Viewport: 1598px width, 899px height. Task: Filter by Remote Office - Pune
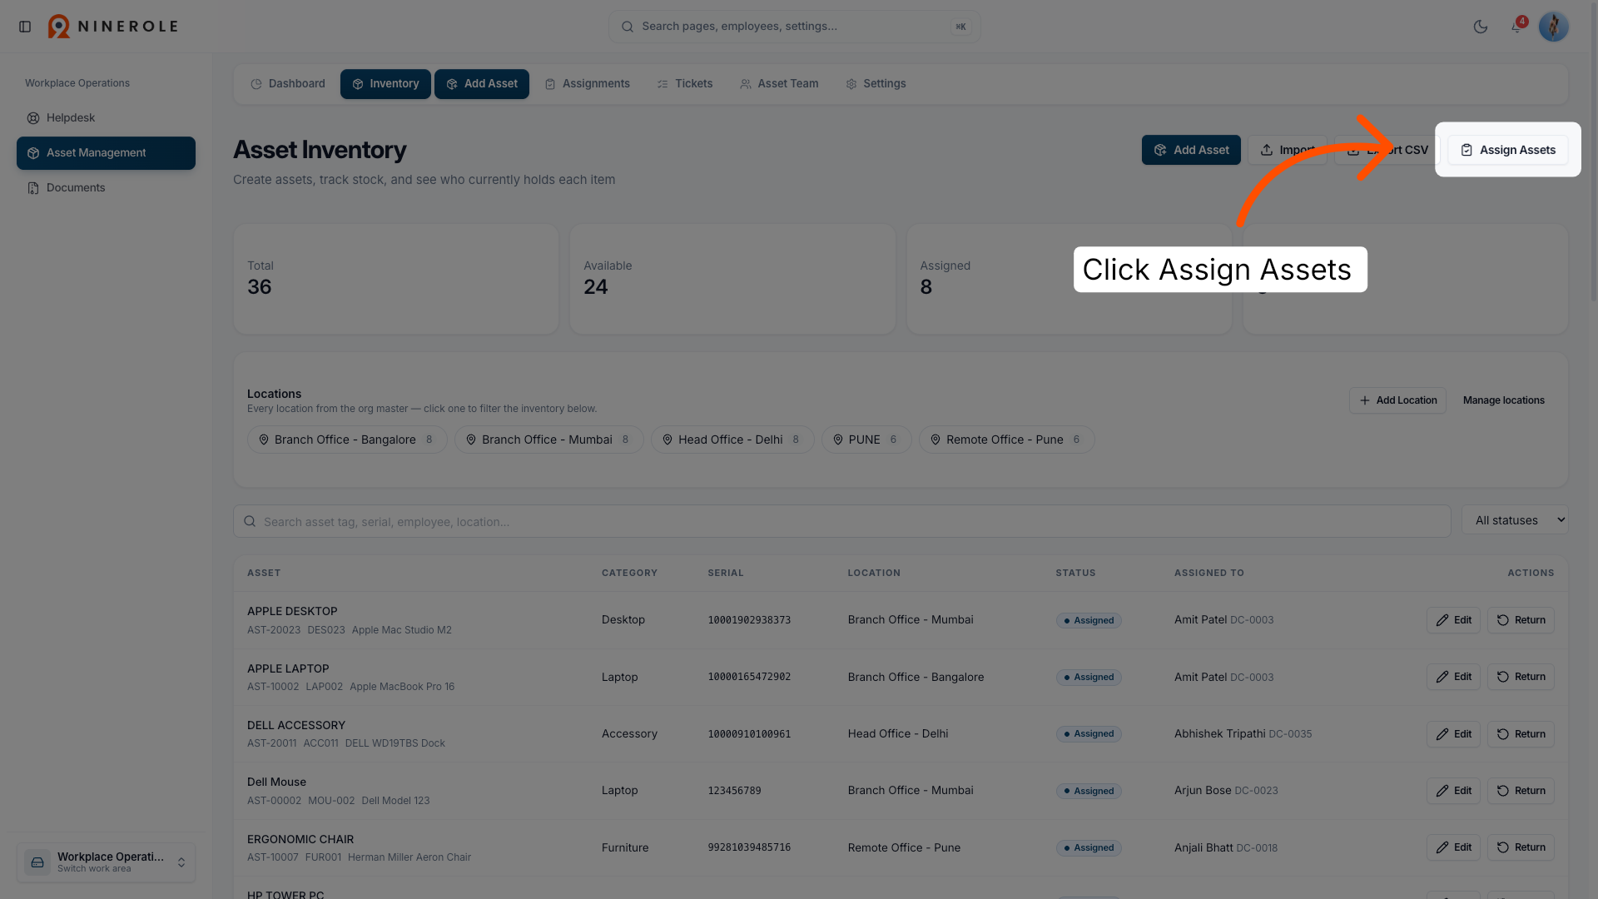pos(1007,440)
